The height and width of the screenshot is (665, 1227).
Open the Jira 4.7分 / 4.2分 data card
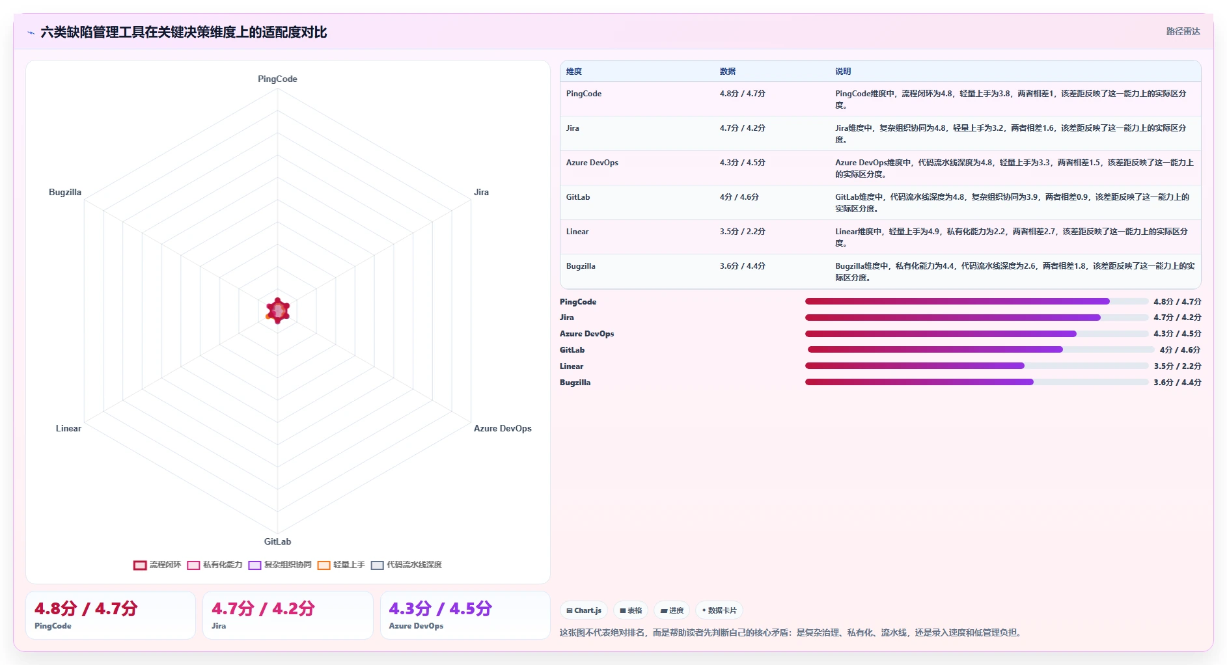coord(288,615)
